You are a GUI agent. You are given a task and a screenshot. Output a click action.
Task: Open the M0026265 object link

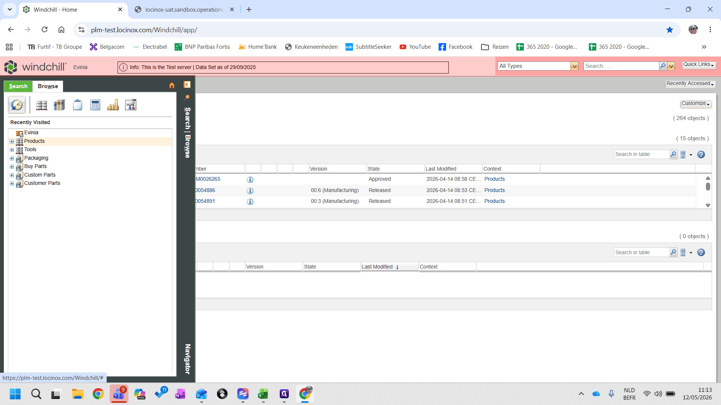click(208, 179)
